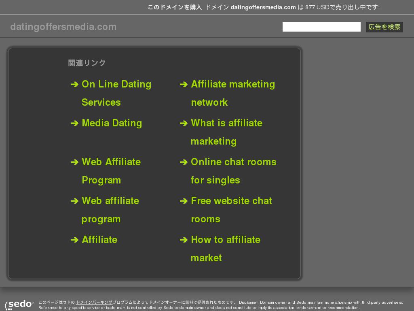The image size is (414, 311).
Task: Click the arrow icon beside Media Dating
Action: (x=75, y=123)
